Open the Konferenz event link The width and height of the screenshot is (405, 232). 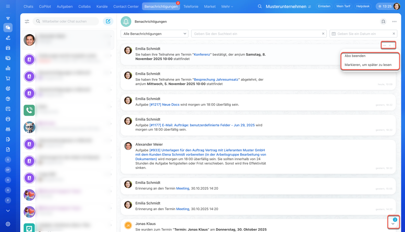coord(202,55)
